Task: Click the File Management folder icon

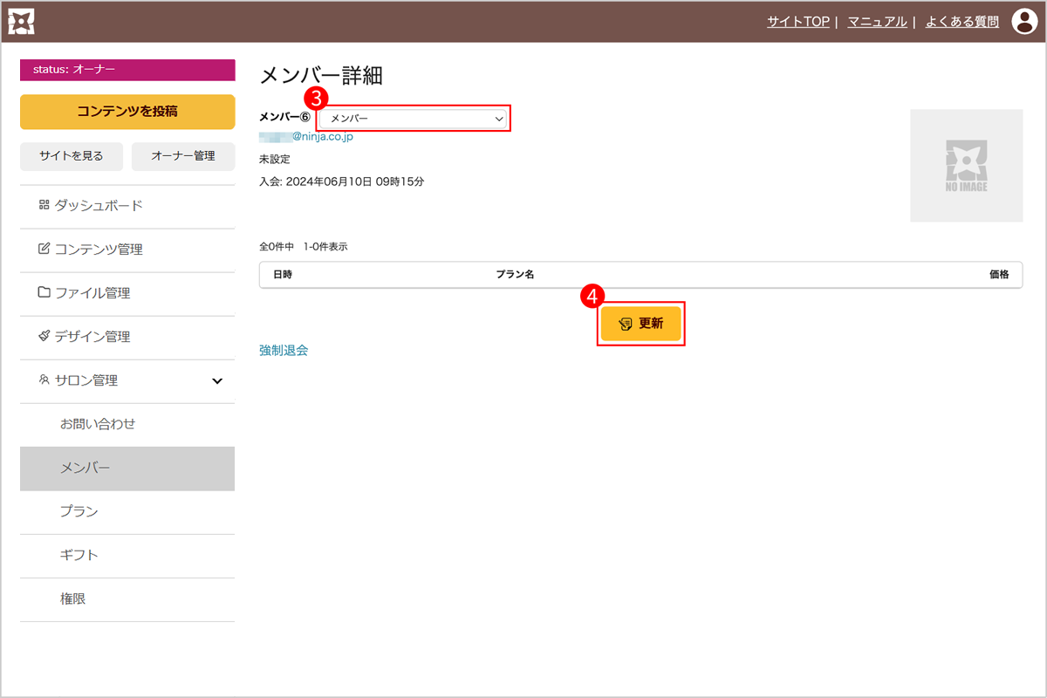Action: coord(44,293)
